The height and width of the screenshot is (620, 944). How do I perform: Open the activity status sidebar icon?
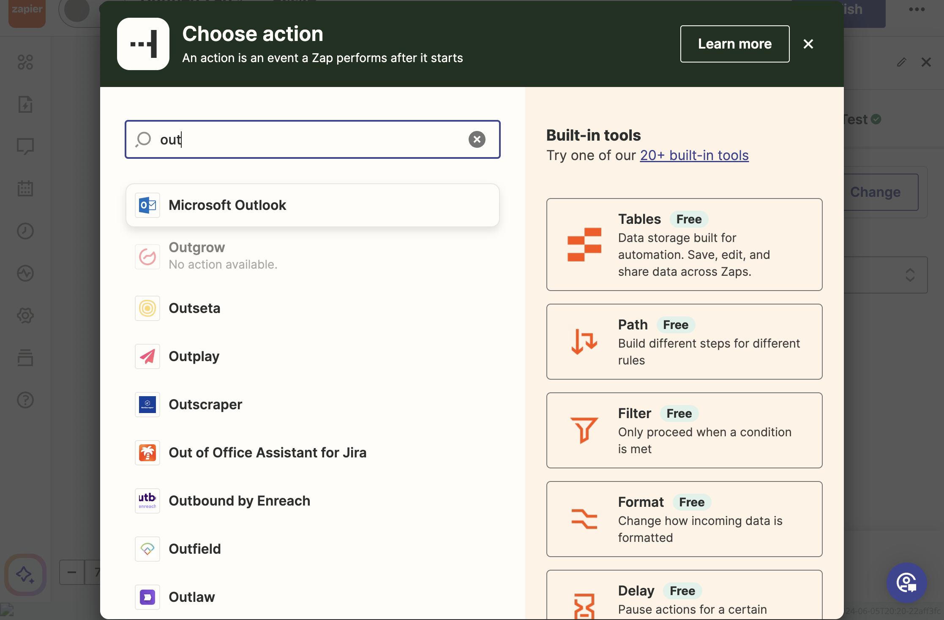tap(25, 273)
